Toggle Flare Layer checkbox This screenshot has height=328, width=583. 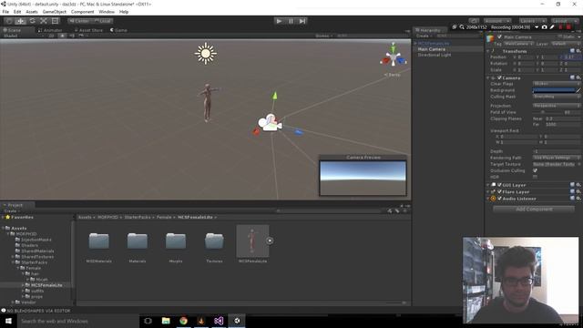click(x=499, y=192)
